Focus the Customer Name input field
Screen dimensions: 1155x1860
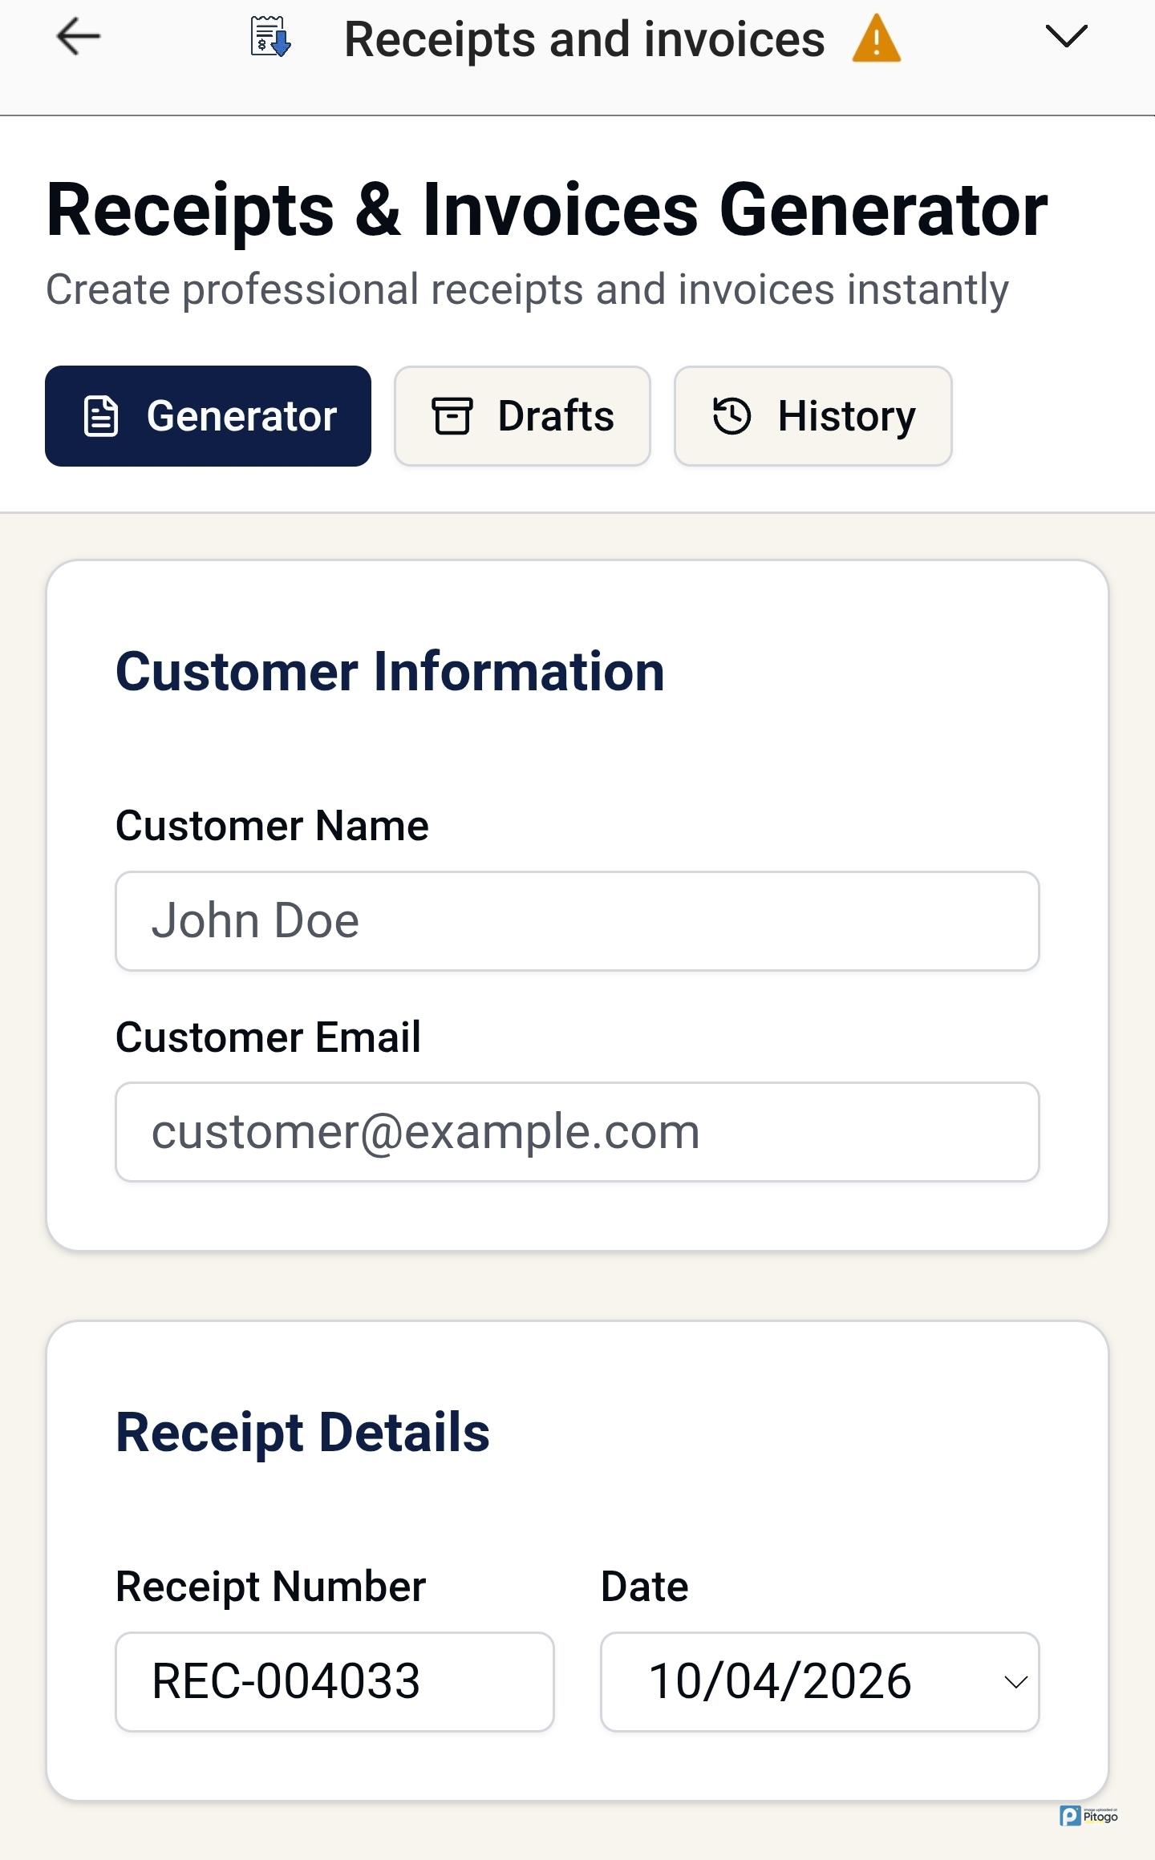(577, 921)
